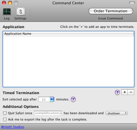This screenshot has width=137, height=130.
Task: Click the Order Termination button
Action: coord(111,11)
